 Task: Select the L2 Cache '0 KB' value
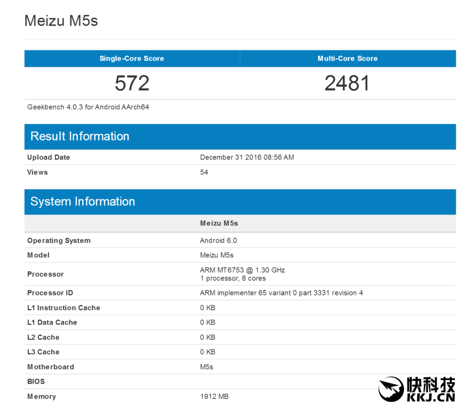coord(208,337)
